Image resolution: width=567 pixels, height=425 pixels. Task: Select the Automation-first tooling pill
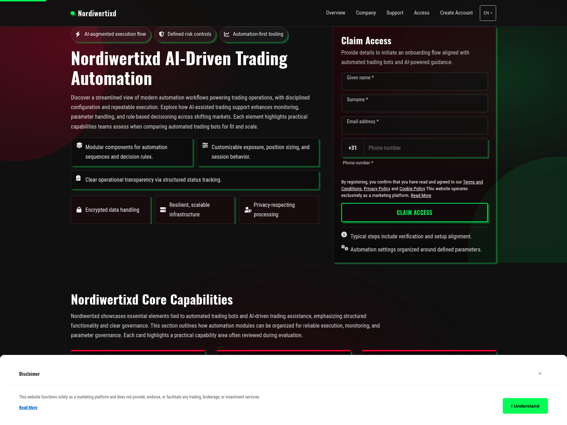point(253,34)
